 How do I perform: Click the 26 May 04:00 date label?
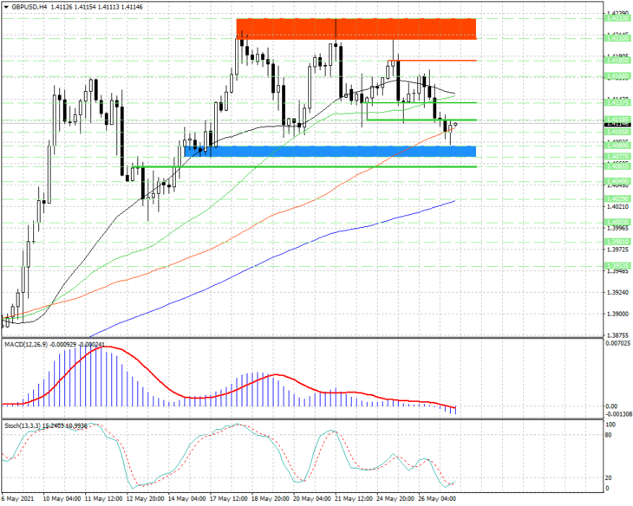click(x=437, y=498)
